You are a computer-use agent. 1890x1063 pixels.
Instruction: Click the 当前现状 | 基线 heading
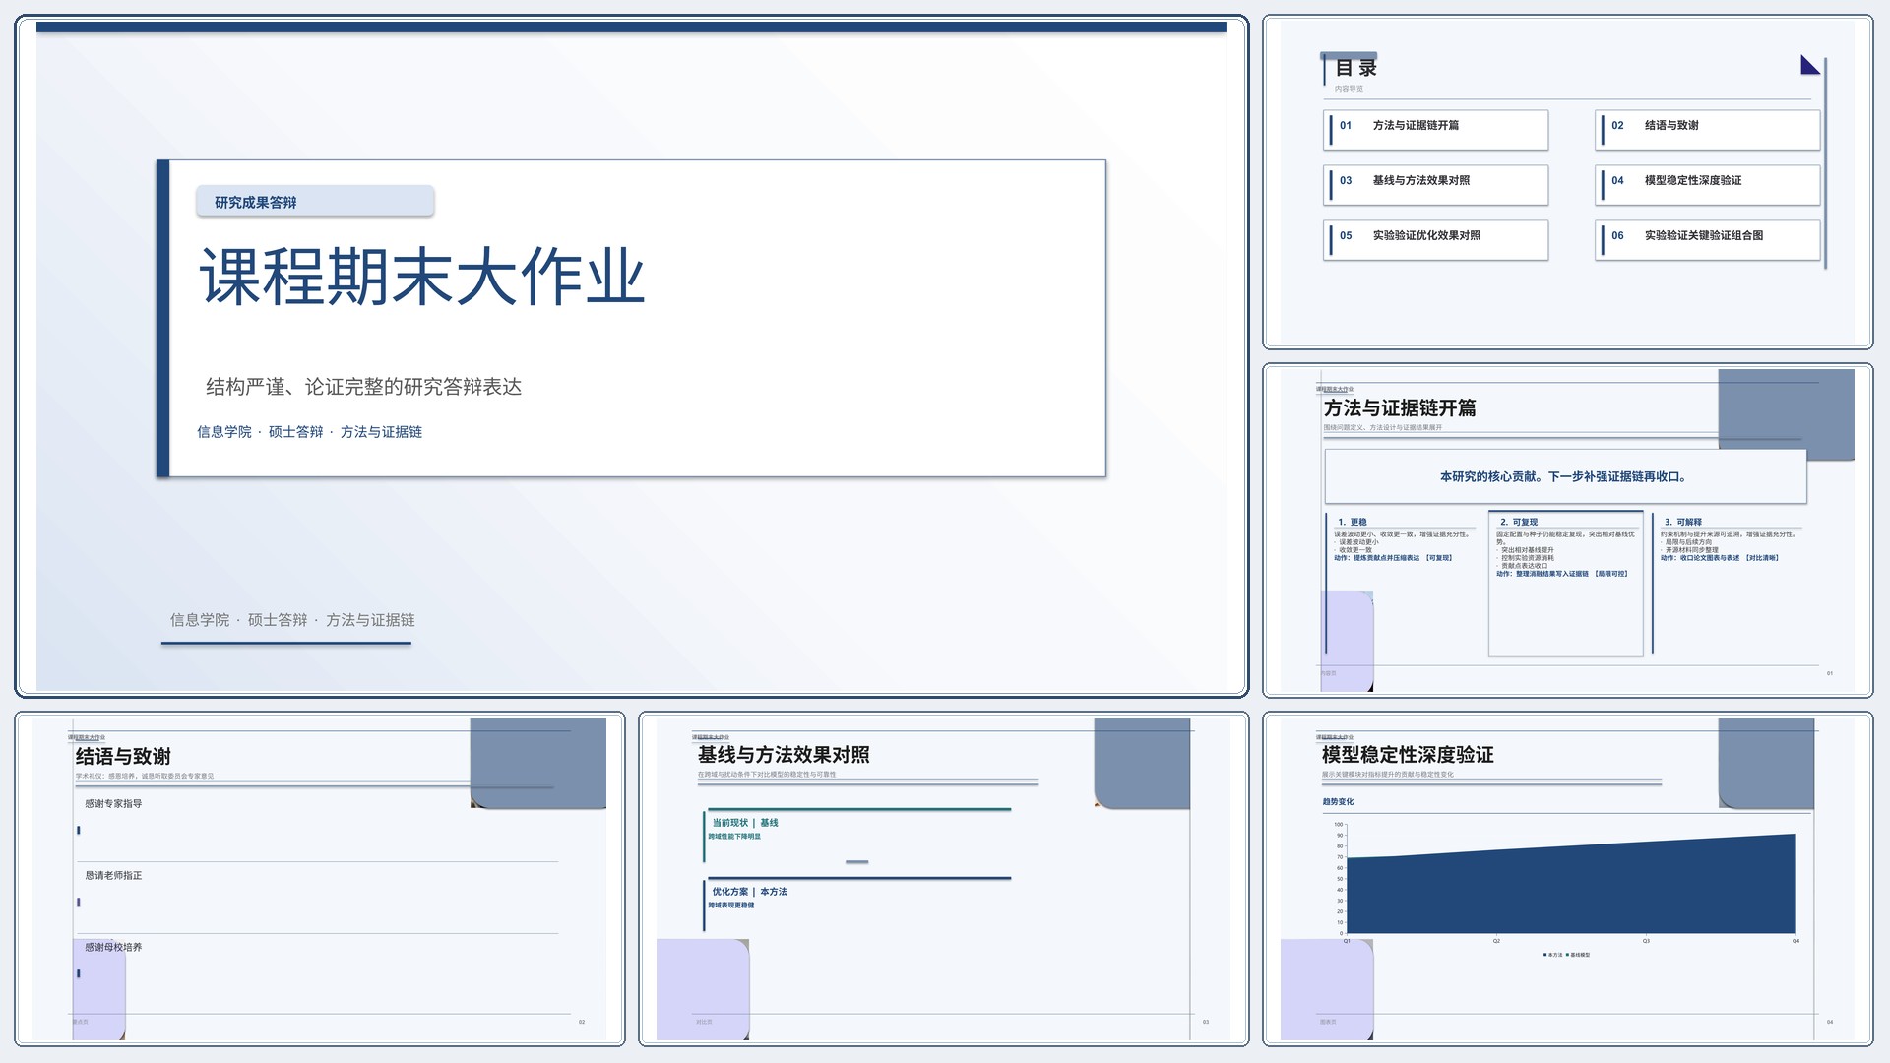(x=745, y=823)
